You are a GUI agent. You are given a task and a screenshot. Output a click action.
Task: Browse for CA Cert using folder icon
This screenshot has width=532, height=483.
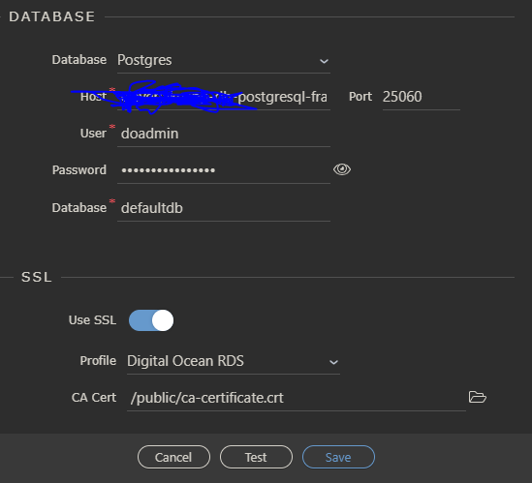click(x=477, y=397)
